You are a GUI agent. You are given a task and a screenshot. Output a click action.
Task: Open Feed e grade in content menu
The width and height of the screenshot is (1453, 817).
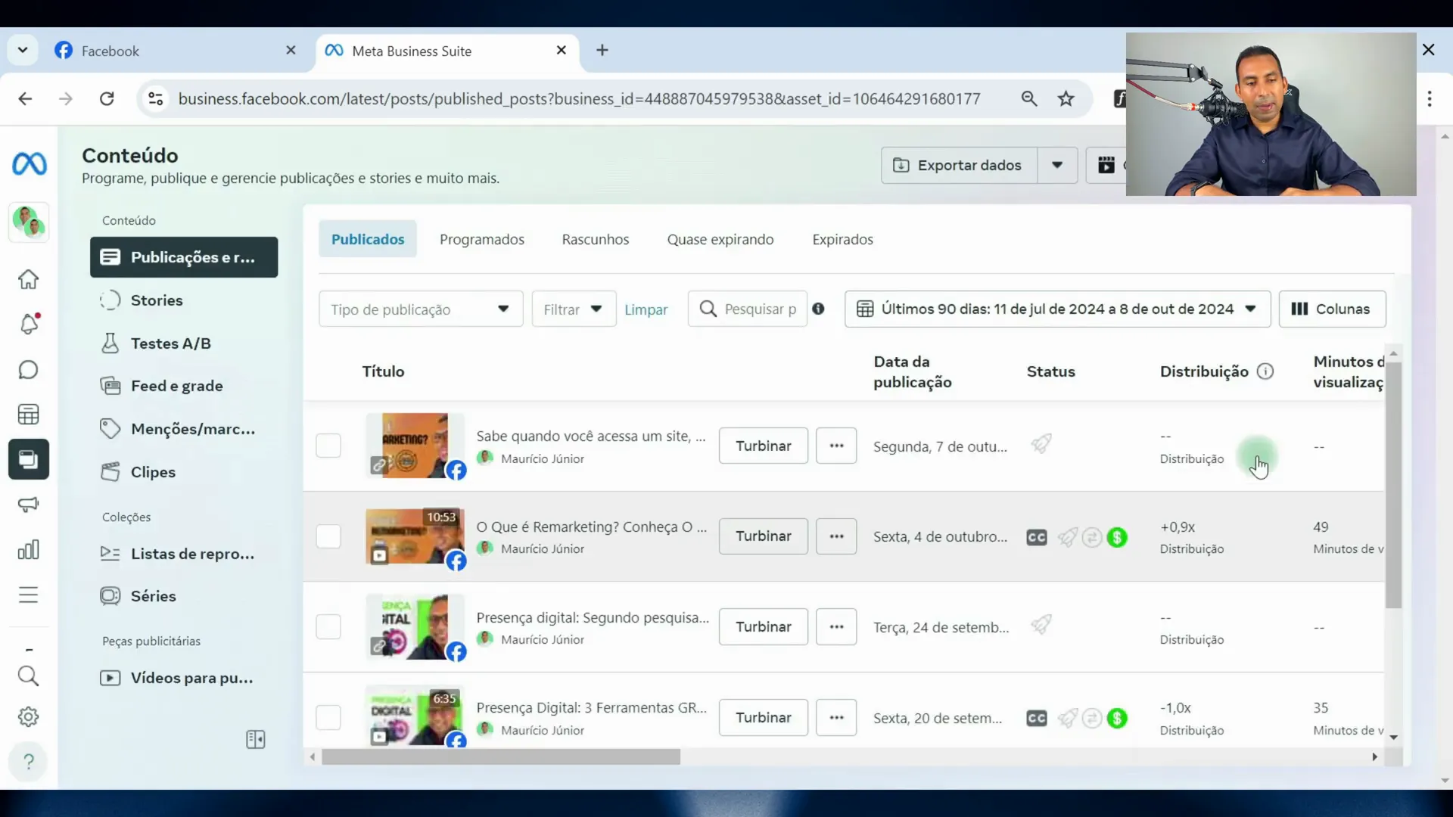pos(184,386)
